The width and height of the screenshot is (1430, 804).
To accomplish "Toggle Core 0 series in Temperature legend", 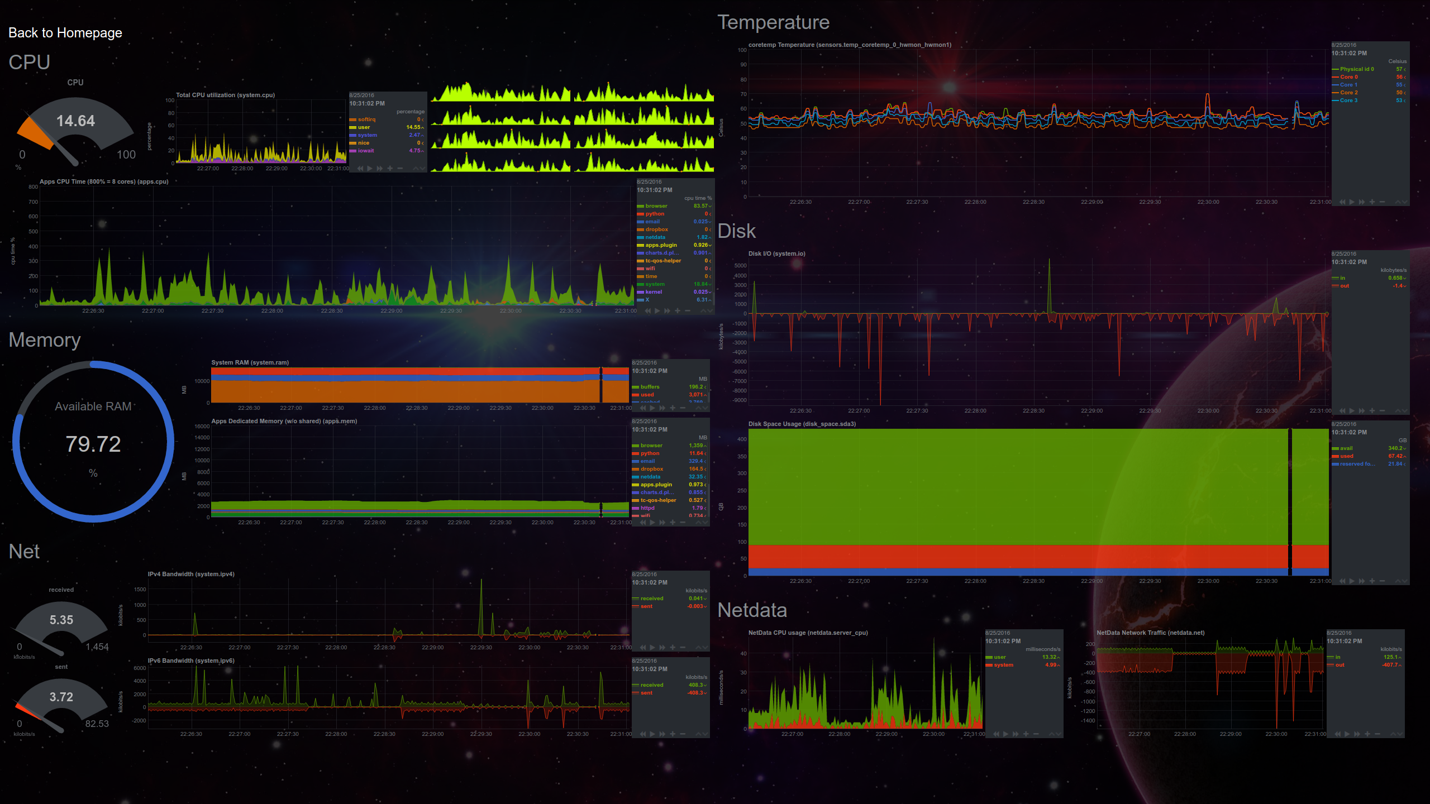I will click(x=1348, y=77).
